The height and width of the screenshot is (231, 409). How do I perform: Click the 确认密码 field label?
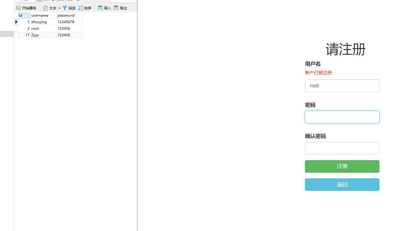[x=315, y=136]
